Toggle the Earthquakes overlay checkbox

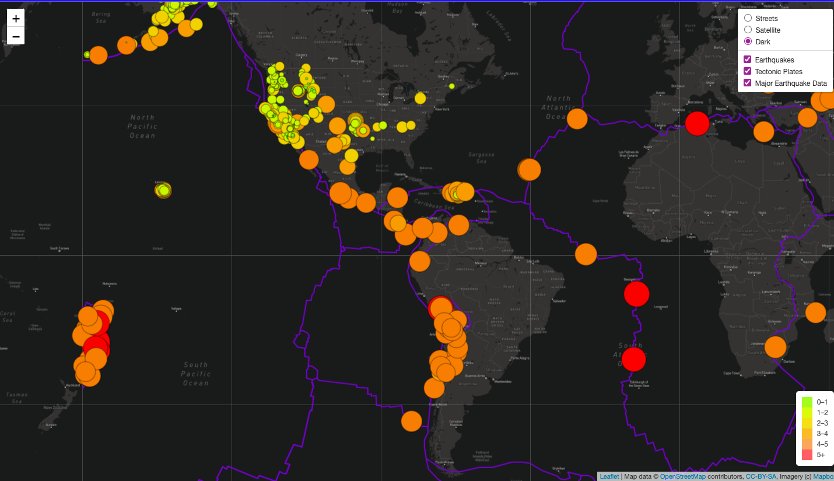click(748, 60)
